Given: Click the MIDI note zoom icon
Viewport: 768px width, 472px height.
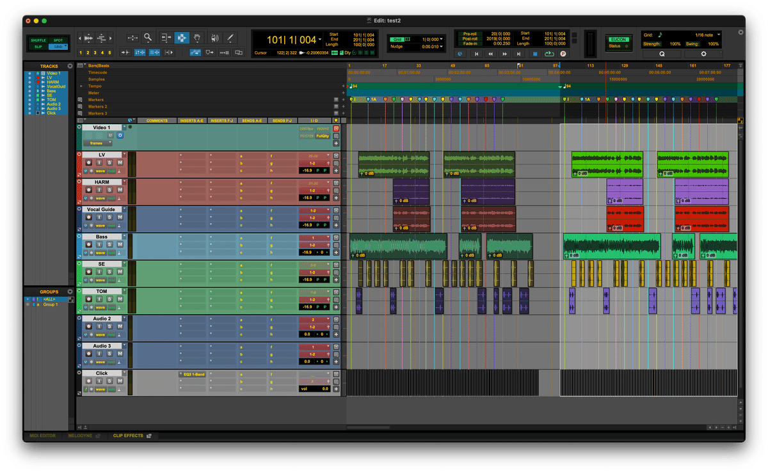Looking at the screenshot, I should pyautogui.click(x=102, y=38).
